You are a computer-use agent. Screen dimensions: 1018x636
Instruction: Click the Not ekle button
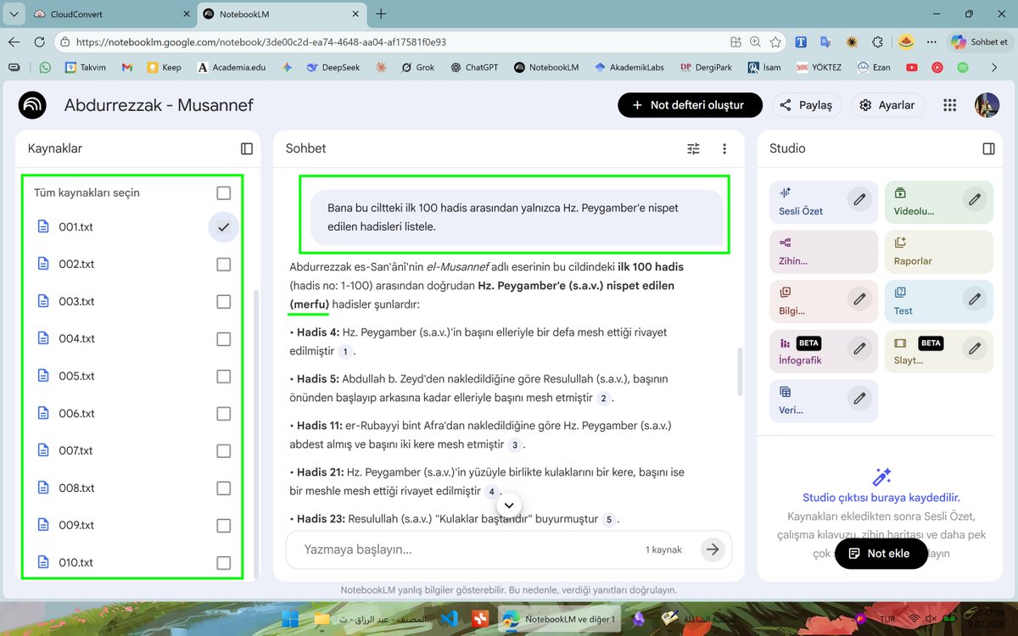[x=881, y=553]
